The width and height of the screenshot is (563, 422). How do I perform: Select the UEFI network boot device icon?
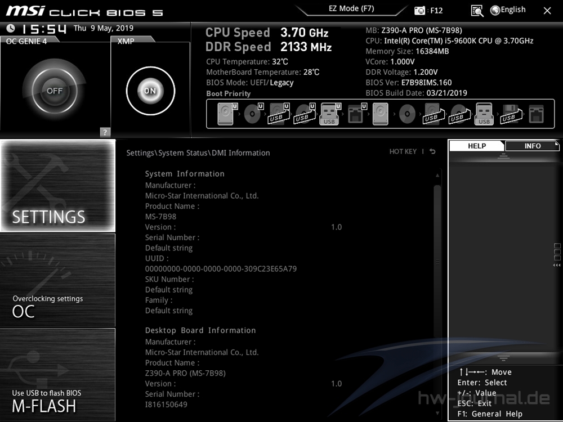pyautogui.click(x=357, y=114)
